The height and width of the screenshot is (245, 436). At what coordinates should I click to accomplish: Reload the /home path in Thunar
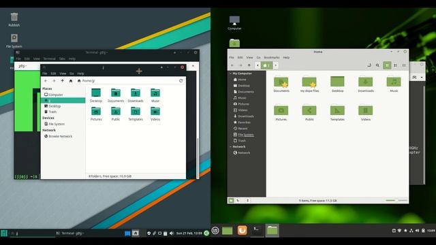coord(181,81)
